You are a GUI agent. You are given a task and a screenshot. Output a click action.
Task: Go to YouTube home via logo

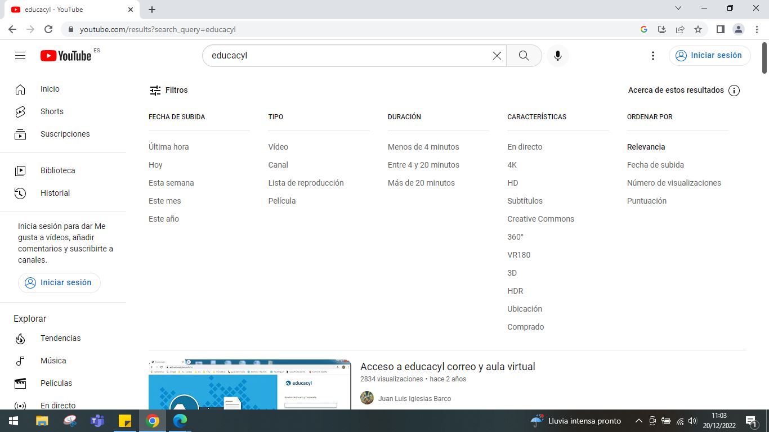click(66, 56)
